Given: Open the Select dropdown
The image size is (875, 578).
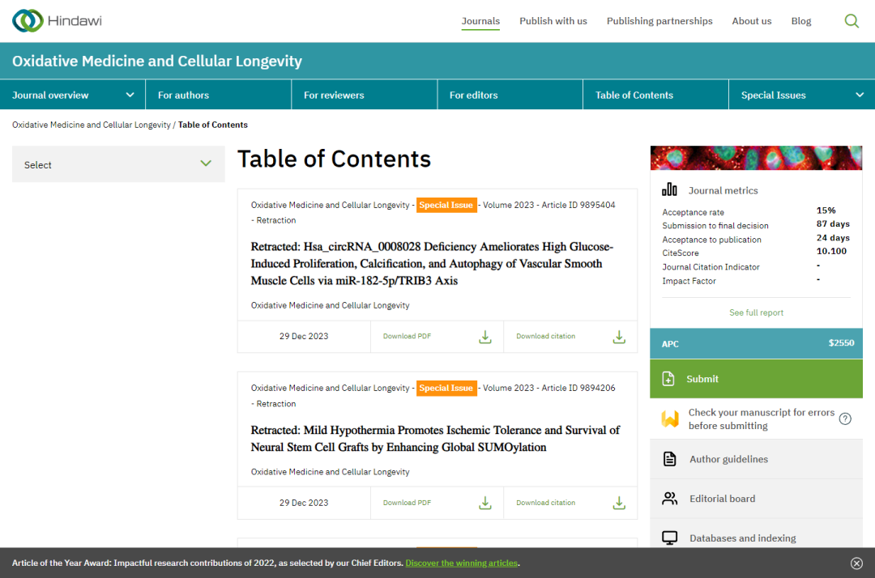Looking at the screenshot, I should pos(118,164).
